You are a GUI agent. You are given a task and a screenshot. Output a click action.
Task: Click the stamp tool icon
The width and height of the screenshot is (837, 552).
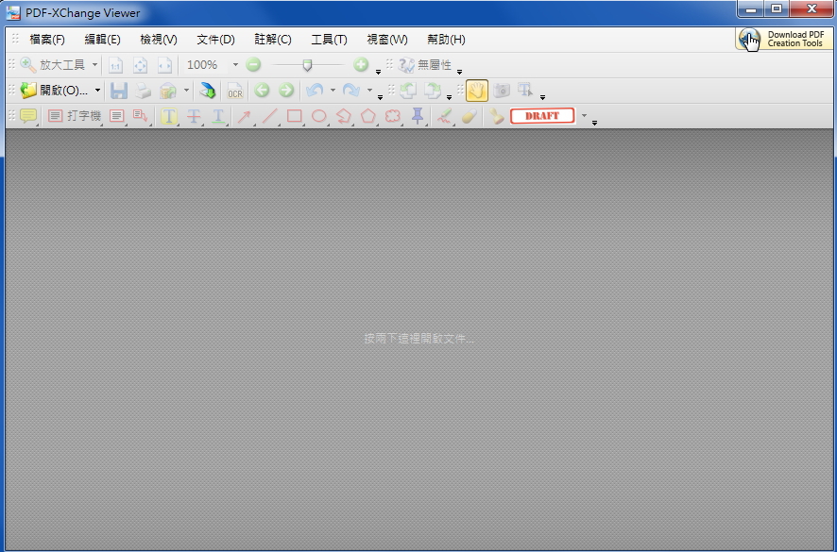coord(496,116)
